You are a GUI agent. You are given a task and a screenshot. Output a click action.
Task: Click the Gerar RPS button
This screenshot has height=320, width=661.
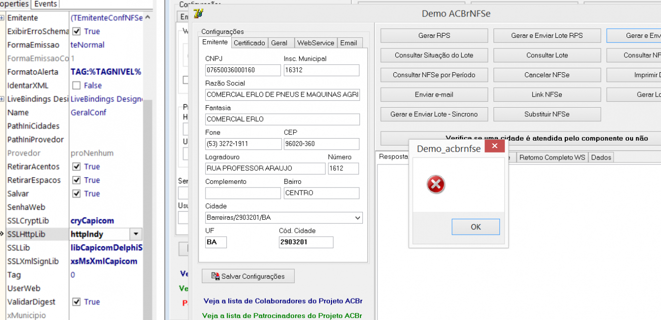pyautogui.click(x=434, y=35)
